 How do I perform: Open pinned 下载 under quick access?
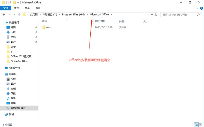coord(13,32)
